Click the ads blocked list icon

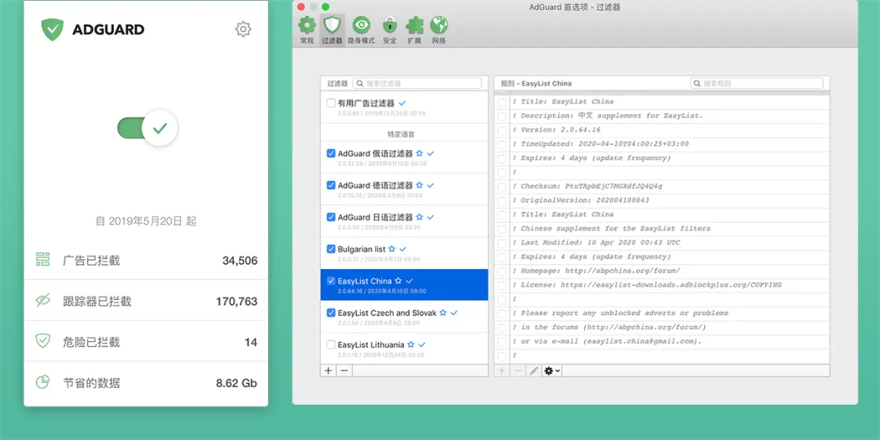point(43,259)
